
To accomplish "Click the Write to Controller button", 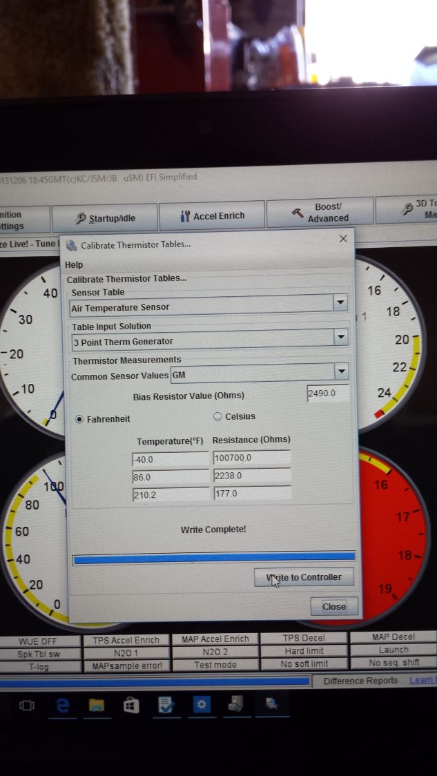I will pos(304,577).
